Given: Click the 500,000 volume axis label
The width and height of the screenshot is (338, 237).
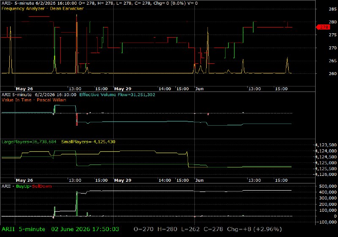Looking at the screenshot, I should tap(328, 186).
